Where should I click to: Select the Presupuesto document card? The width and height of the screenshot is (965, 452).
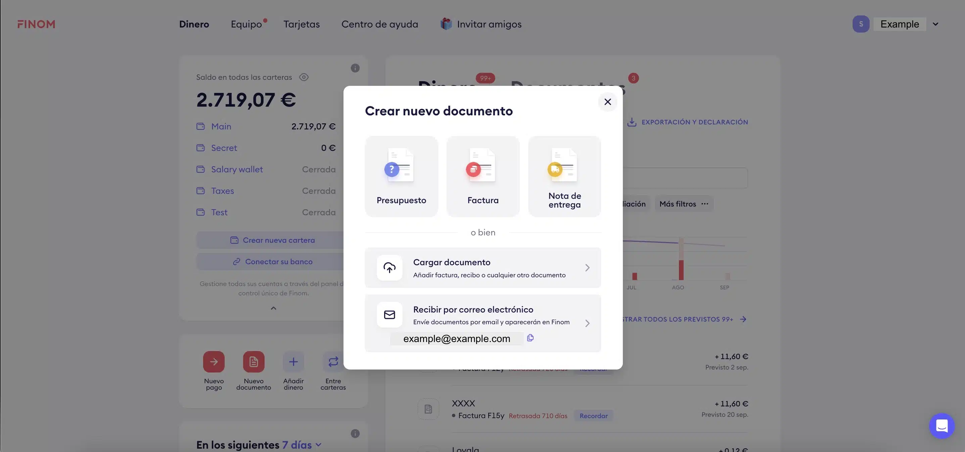(x=401, y=176)
